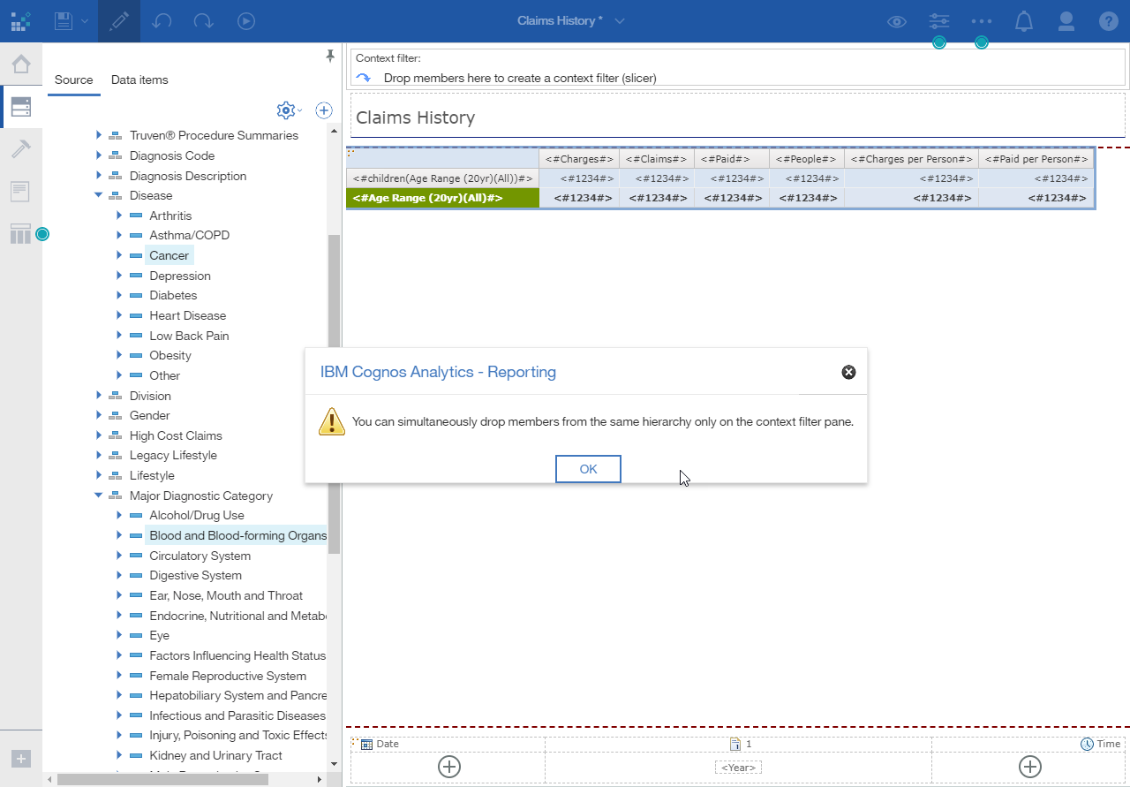Click the crosstab corner selector
This screenshot has height=787, width=1130.
(x=352, y=152)
